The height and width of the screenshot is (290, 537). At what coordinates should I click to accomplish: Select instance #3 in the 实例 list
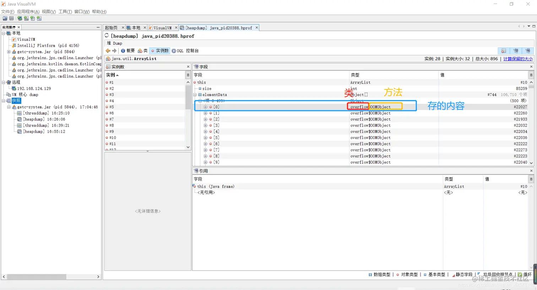click(x=145, y=95)
